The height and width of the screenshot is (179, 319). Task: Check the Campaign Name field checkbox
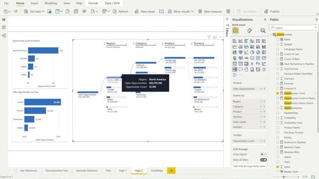point(278,49)
